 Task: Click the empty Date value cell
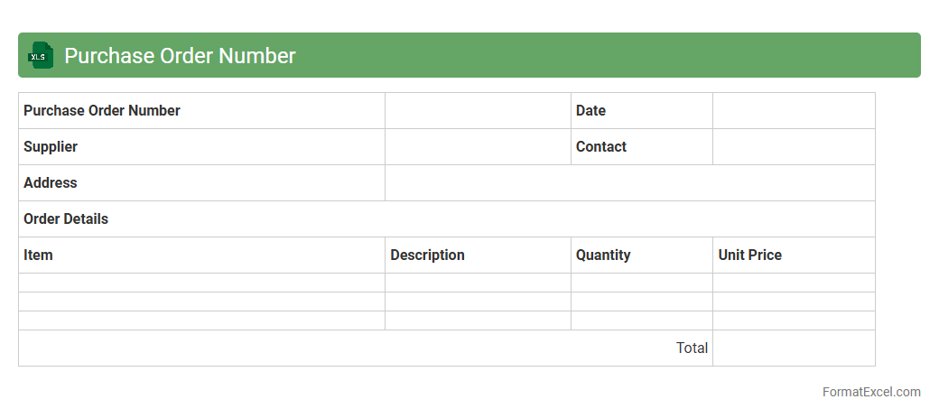[x=794, y=111]
